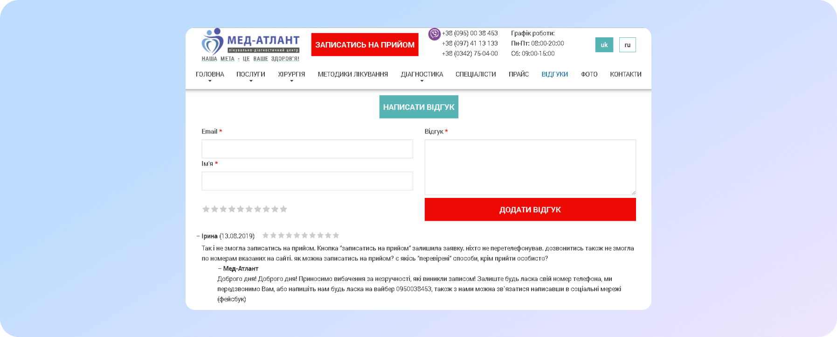Click the reply text starting Доброго дня
The width and height of the screenshot is (837, 337).
pos(419,289)
